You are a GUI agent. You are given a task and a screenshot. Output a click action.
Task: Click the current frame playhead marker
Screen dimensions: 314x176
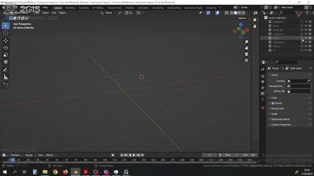(12, 160)
